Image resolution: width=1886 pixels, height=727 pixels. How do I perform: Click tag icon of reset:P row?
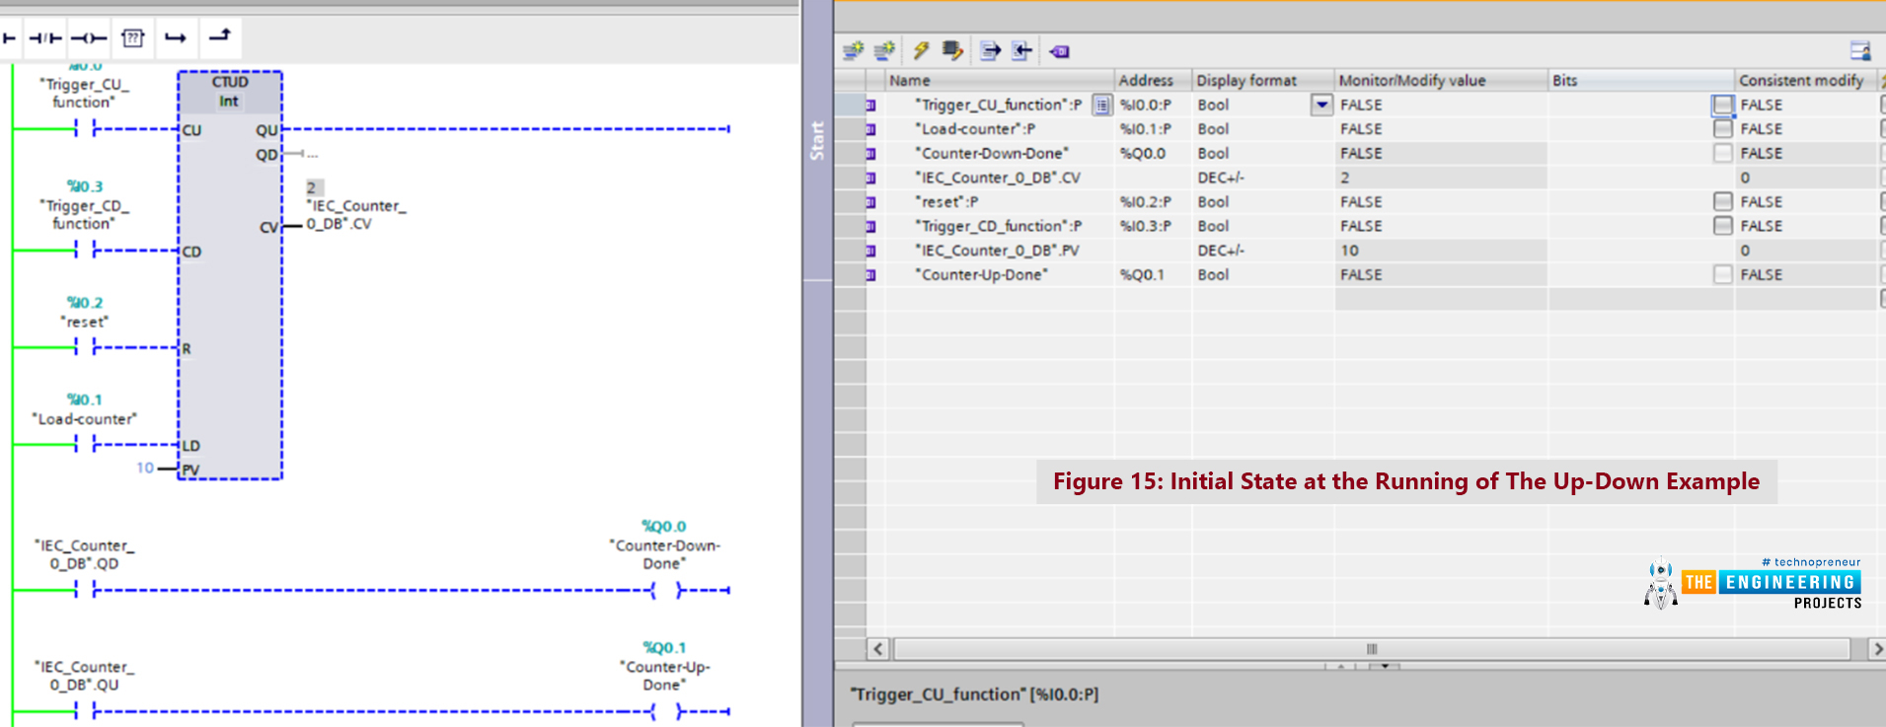click(870, 202)
